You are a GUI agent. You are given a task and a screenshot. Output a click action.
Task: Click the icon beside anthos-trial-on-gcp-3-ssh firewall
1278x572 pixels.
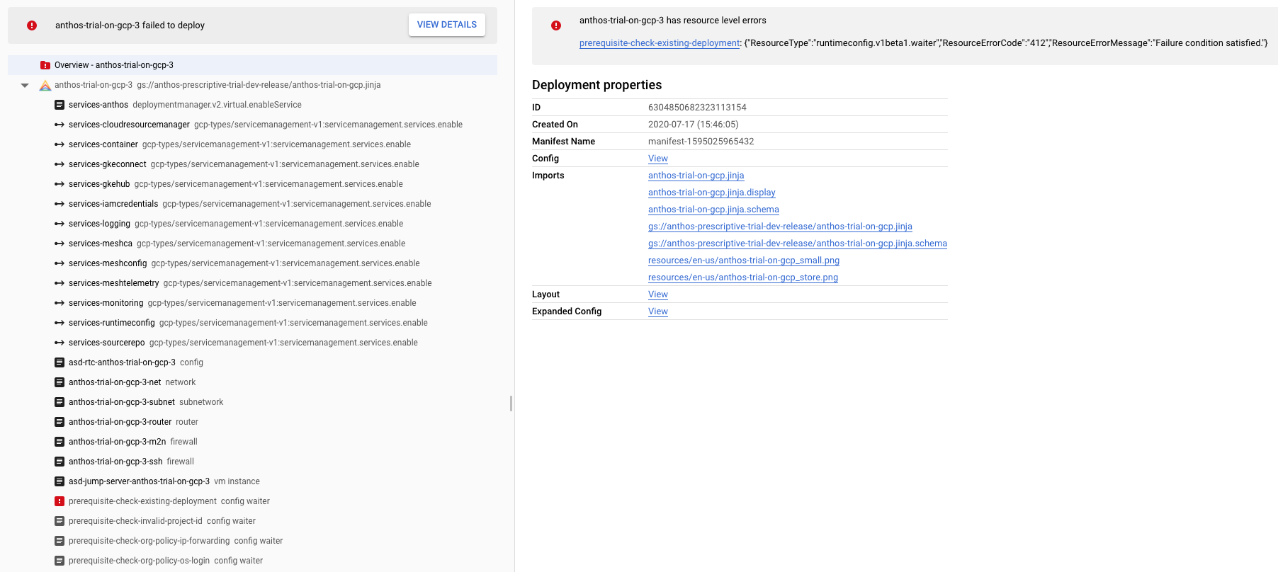pos(60,462)
